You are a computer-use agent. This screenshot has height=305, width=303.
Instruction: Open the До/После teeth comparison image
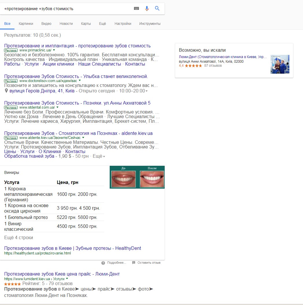coord(137,177)
